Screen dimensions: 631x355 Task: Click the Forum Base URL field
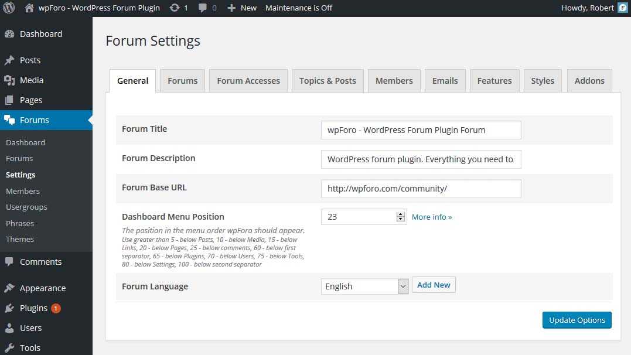[x=421, y=189]
